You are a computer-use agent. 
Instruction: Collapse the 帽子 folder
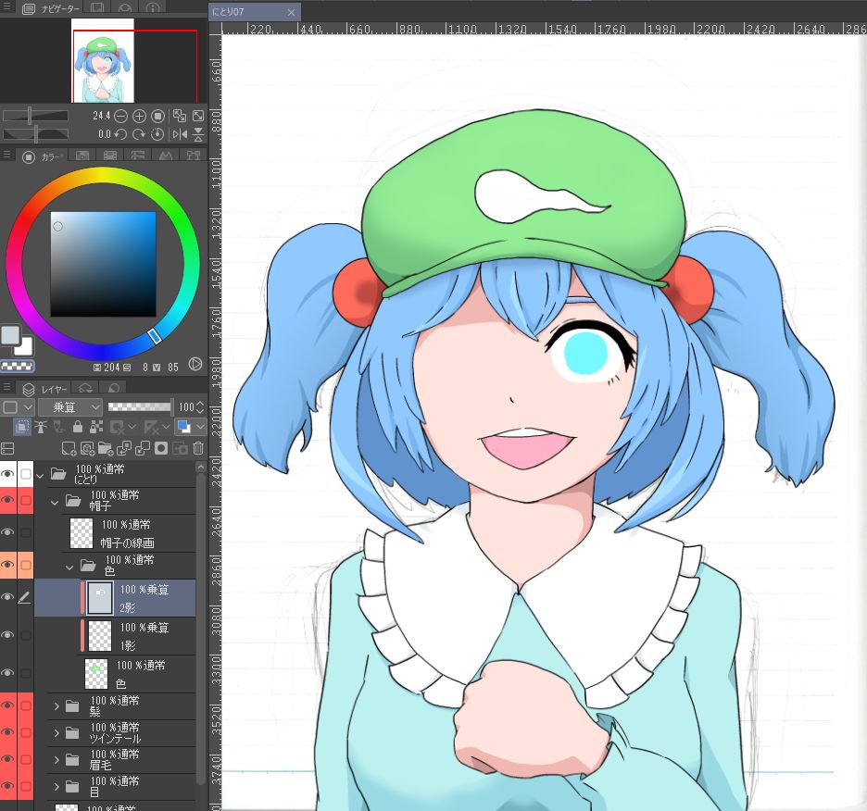pyautogui.click(x=54, y=502)
